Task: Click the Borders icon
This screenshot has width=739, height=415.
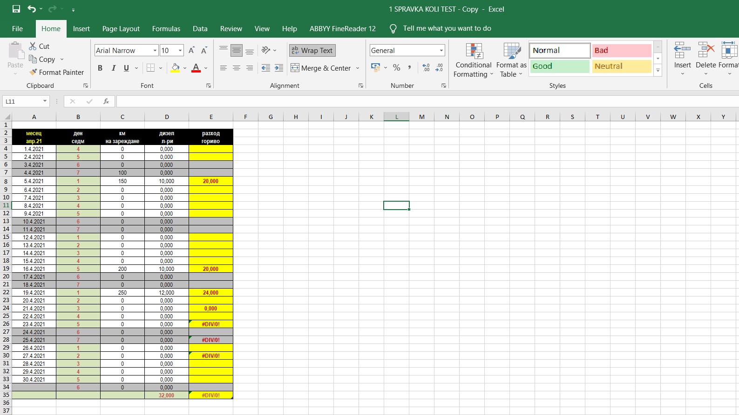Action: click(x=150, y=68)
